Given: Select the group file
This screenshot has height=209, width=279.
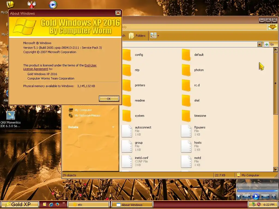Looking at the screenshot, I should 132,146.
